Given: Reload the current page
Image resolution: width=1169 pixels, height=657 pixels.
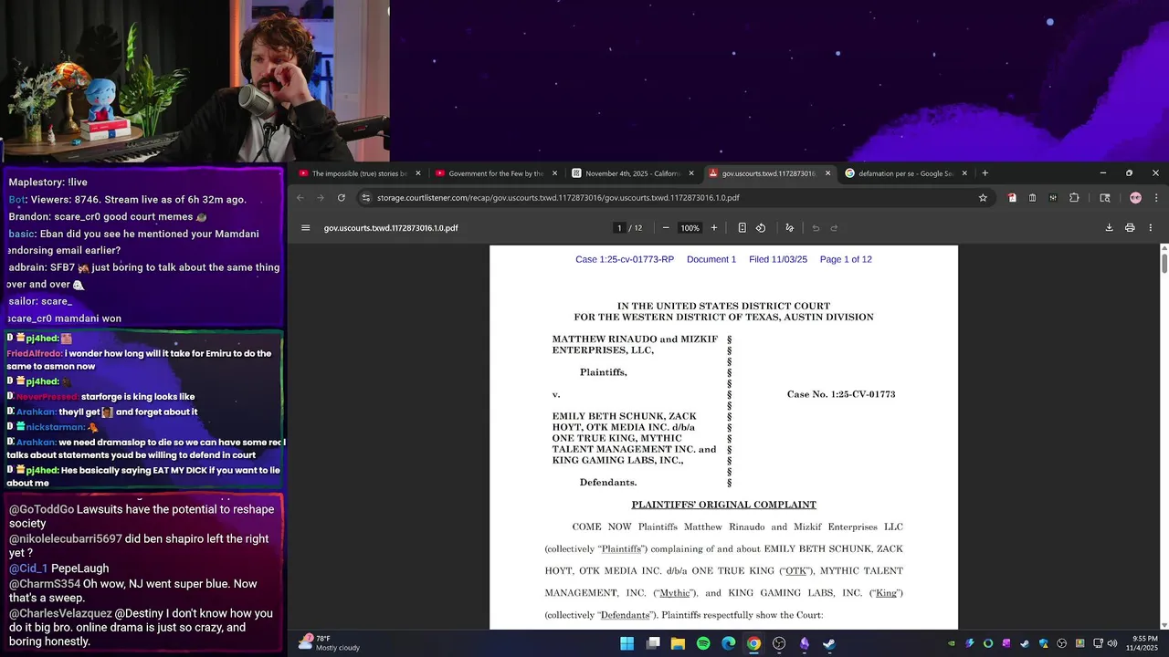Looking at the screenshot, I should click(342, 198).
